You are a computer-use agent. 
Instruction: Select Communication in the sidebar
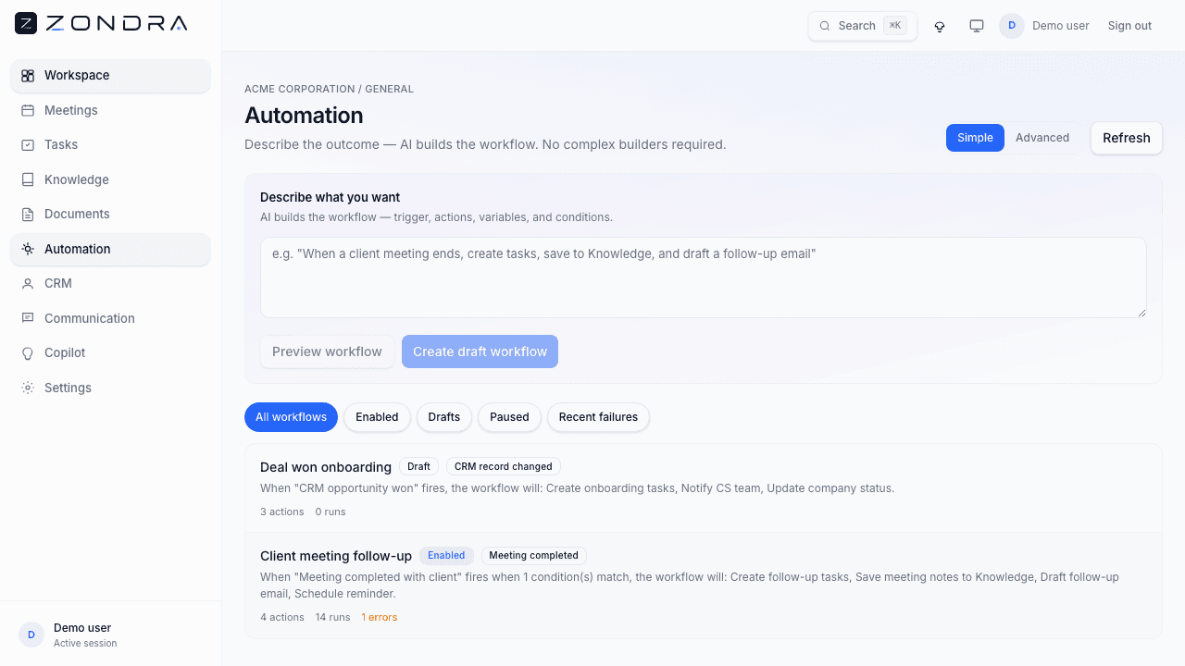click(111, 318)
